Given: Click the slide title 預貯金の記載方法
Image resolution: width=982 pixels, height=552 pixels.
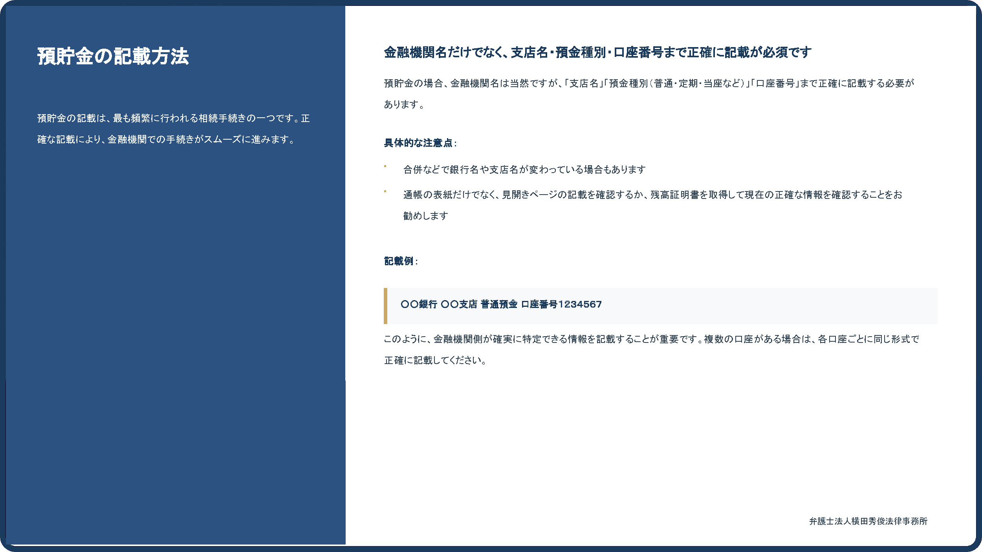Looking at the screenshot, I should point(113,56).
